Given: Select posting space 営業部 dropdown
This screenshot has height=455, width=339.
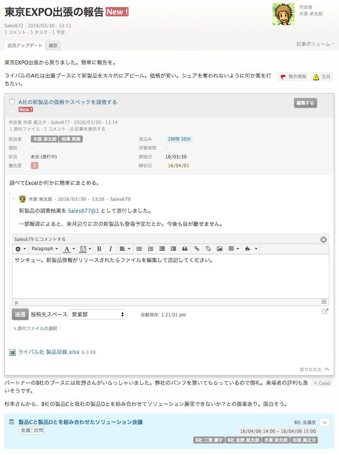Looking at the screenshot, I should point(97,314).
